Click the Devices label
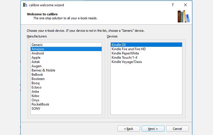The width and height of the screenshot is (213, 135). tap(112, 36)
